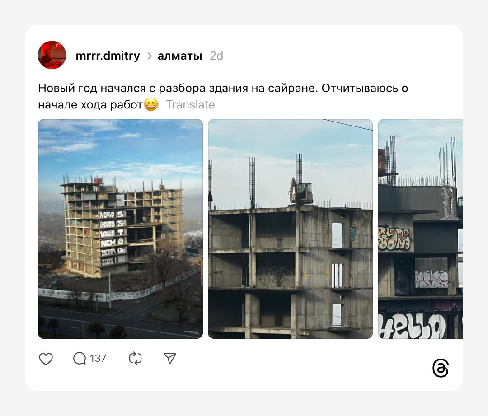Open second photo with excavator on rooftop
Viewport: 488px width, 416px height.
(291, 229)
